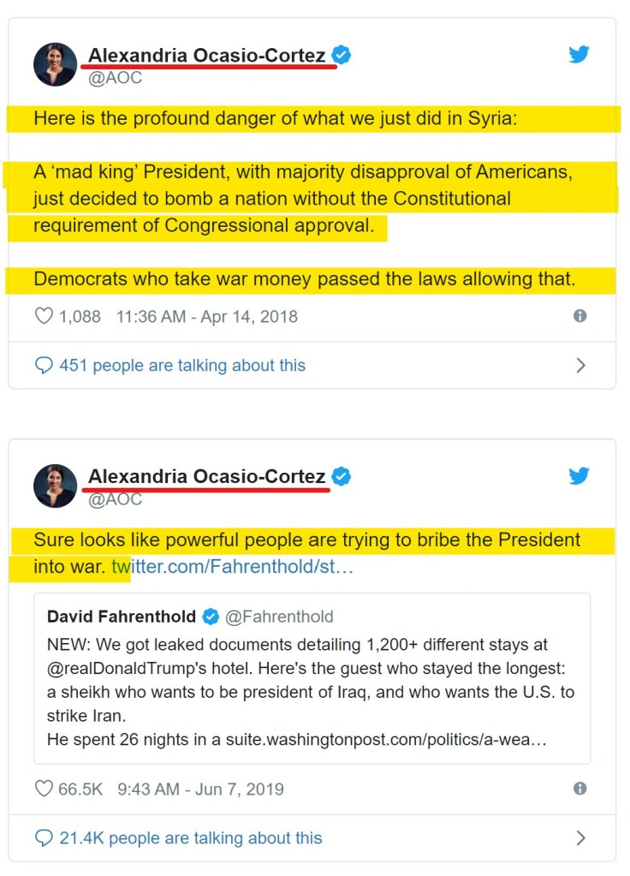The height and width of the screenshot is (876, 630).
Task: Click the Twitter bird icon on the Syria tweet
Action: [579, 55]
